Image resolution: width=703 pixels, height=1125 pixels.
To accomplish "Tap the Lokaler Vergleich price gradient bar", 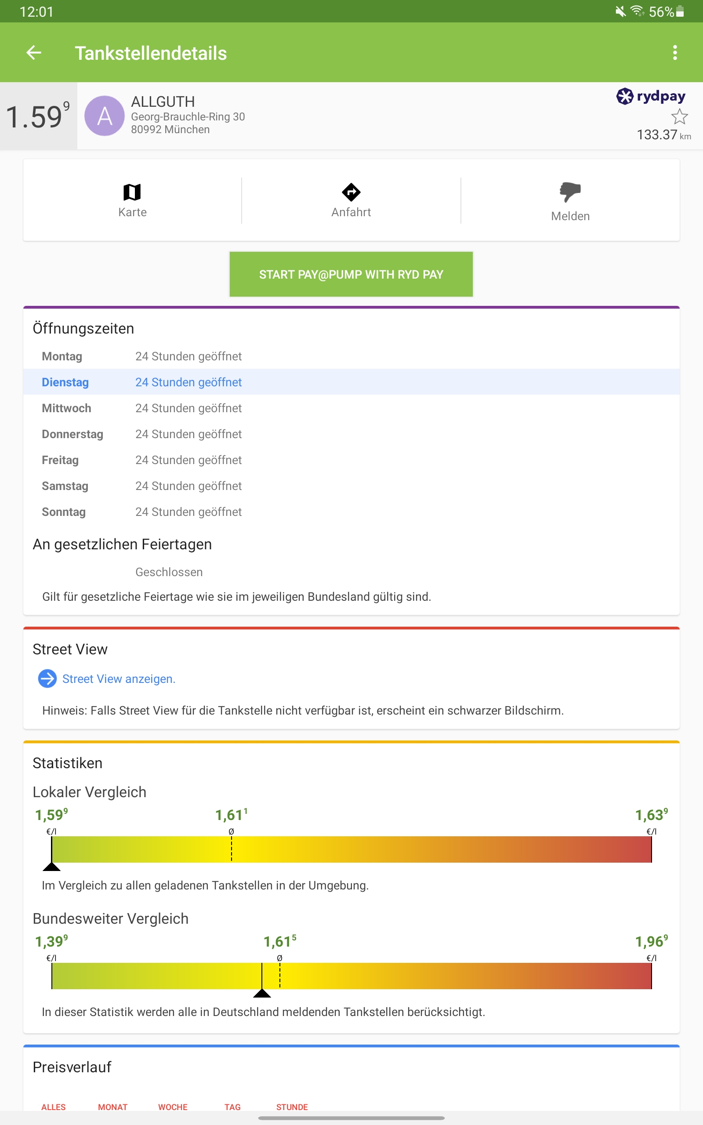I will [351, 849].
